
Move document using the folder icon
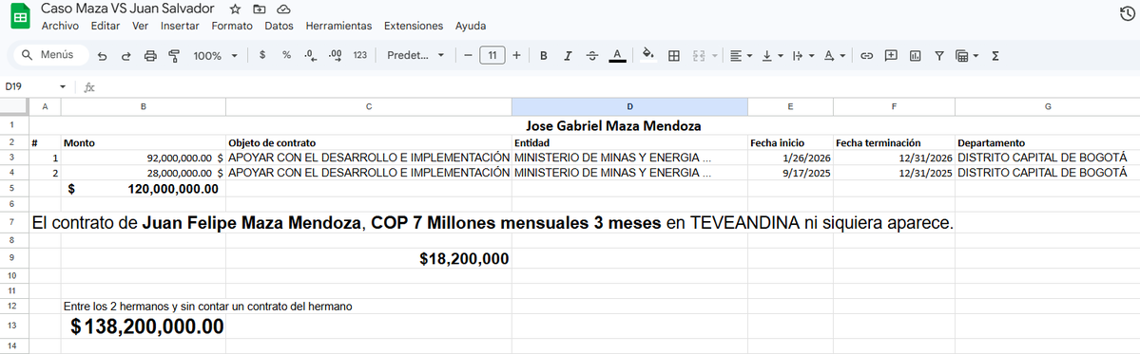[259, 9]
